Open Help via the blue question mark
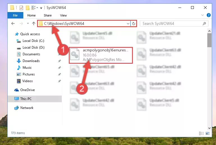This screenshot has height=145, width=216. click(x=209, y=15)
